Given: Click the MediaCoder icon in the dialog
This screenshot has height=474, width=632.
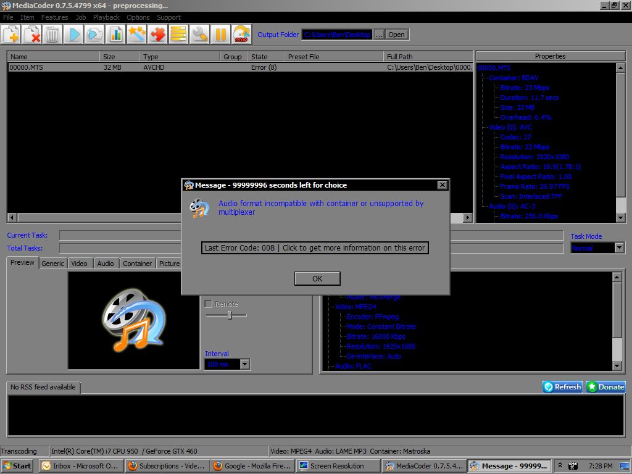Looking at the screenshot, I should click(199, 208).
